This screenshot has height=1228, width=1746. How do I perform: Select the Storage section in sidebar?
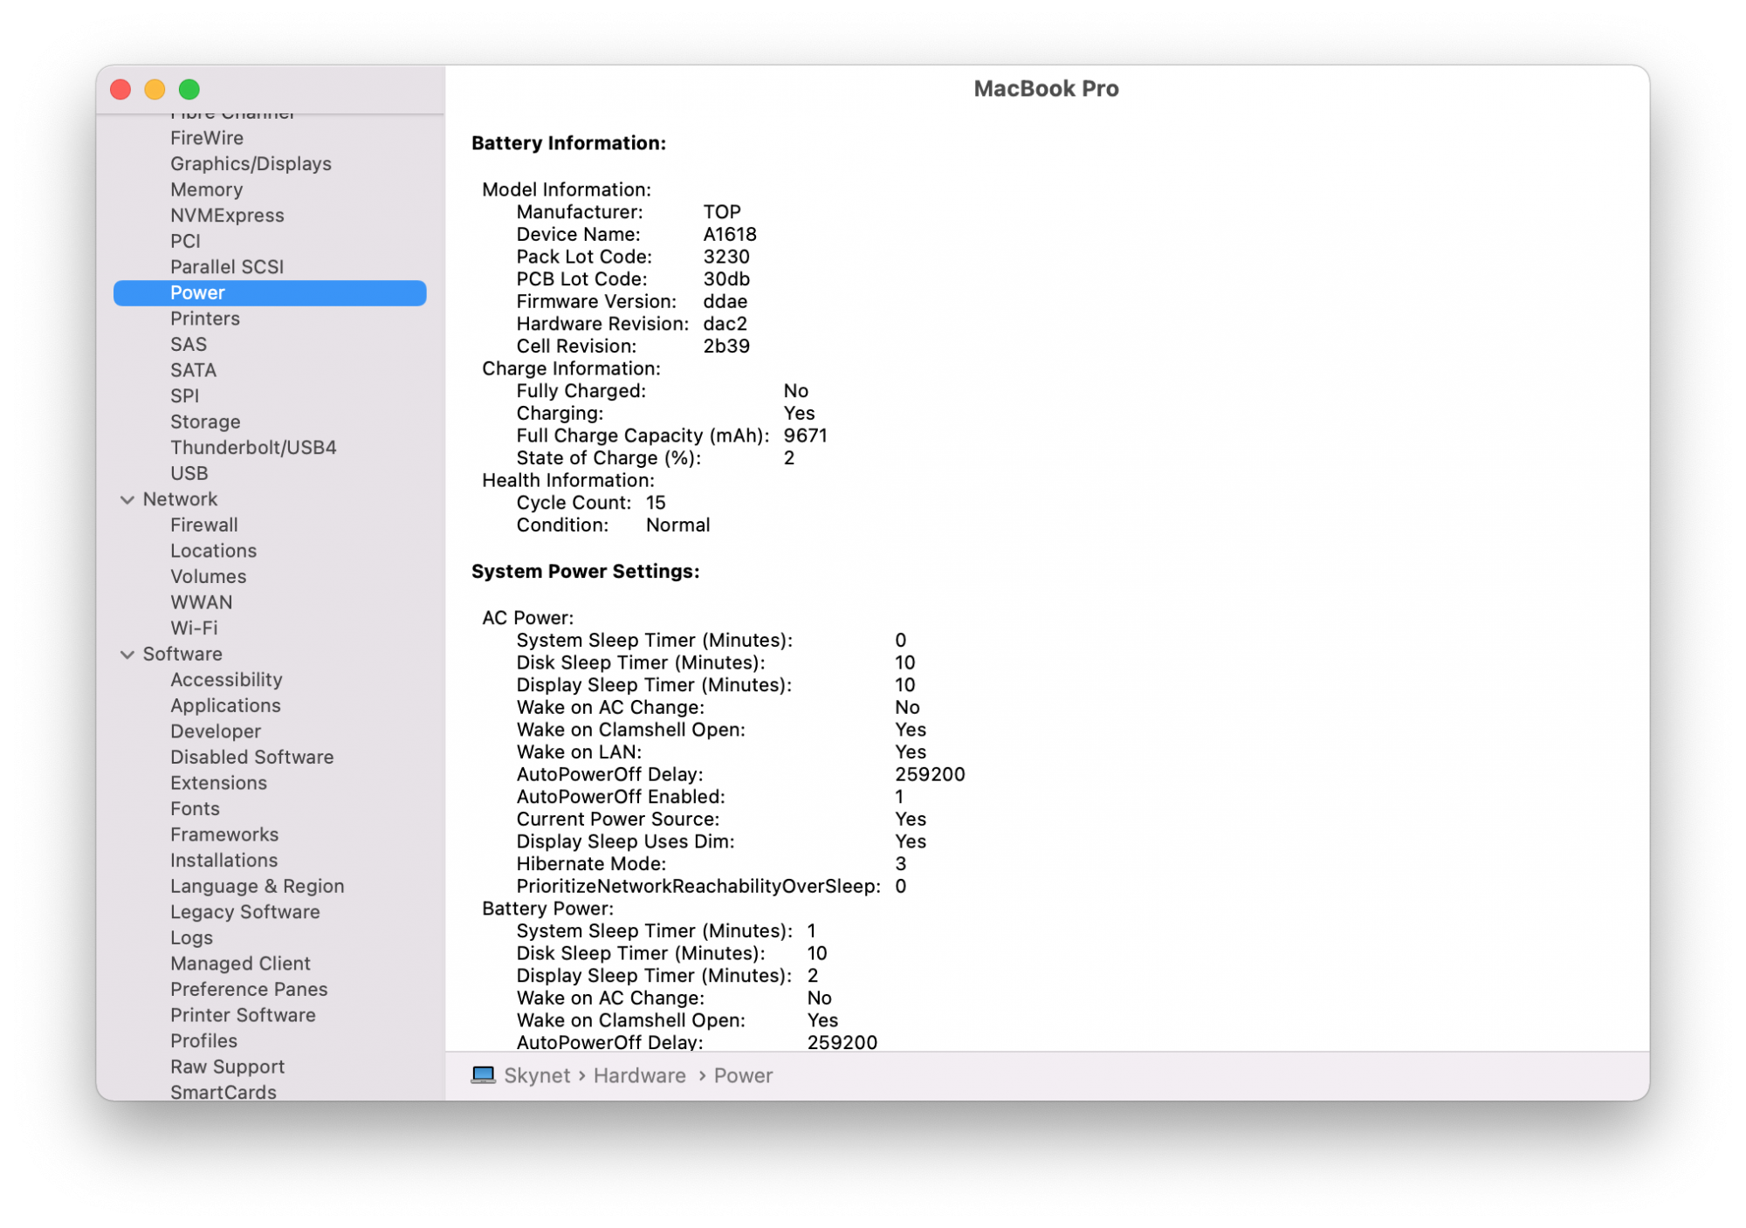pyautogui.click(x=206, y=422)
